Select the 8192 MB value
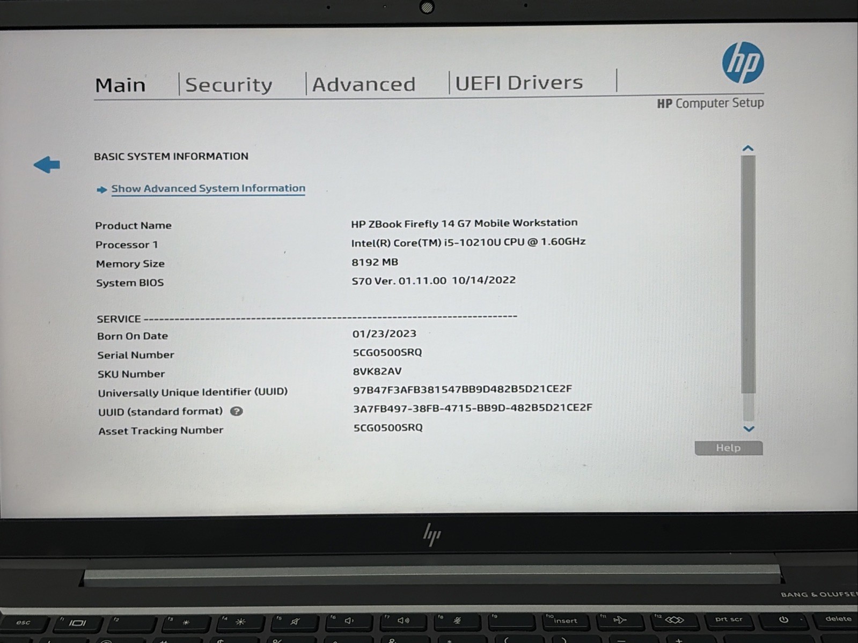The image size is (858, 643). point(375,262)
